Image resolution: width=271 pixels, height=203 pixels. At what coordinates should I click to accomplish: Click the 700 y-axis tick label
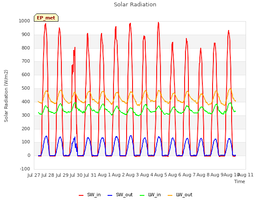26,61
